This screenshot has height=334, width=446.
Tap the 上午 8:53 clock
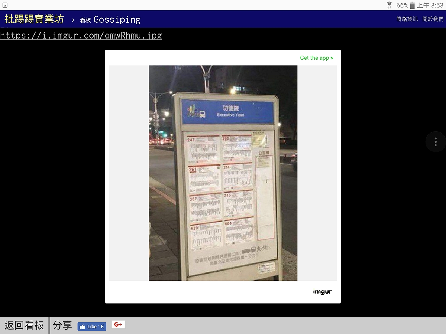[x=430, y=5]
